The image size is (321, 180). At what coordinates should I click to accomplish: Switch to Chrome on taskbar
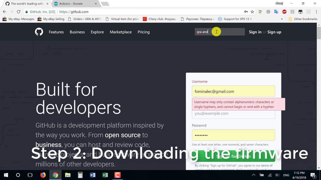[55, 175]
